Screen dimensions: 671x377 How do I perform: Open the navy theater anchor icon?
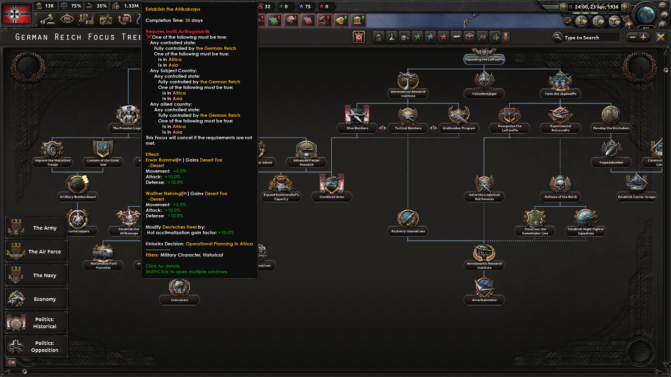click(598, 22)
